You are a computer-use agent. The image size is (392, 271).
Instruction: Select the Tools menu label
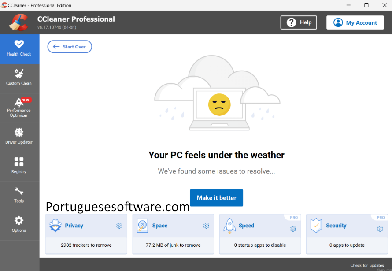[19, 201]
